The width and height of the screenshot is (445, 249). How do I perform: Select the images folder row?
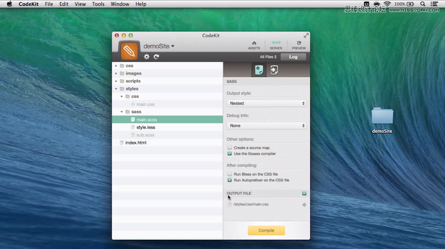point(168,74)
